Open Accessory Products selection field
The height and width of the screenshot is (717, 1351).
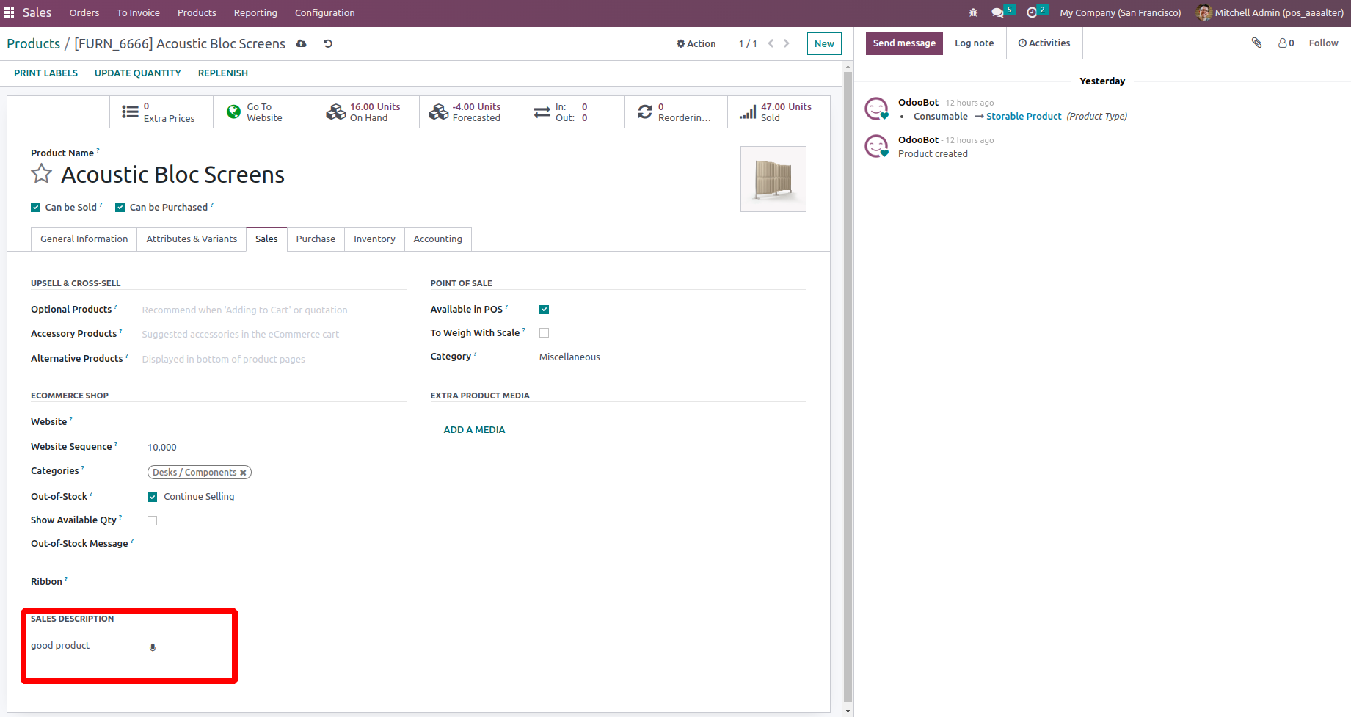pyautogui.click(x=274, y=335)
